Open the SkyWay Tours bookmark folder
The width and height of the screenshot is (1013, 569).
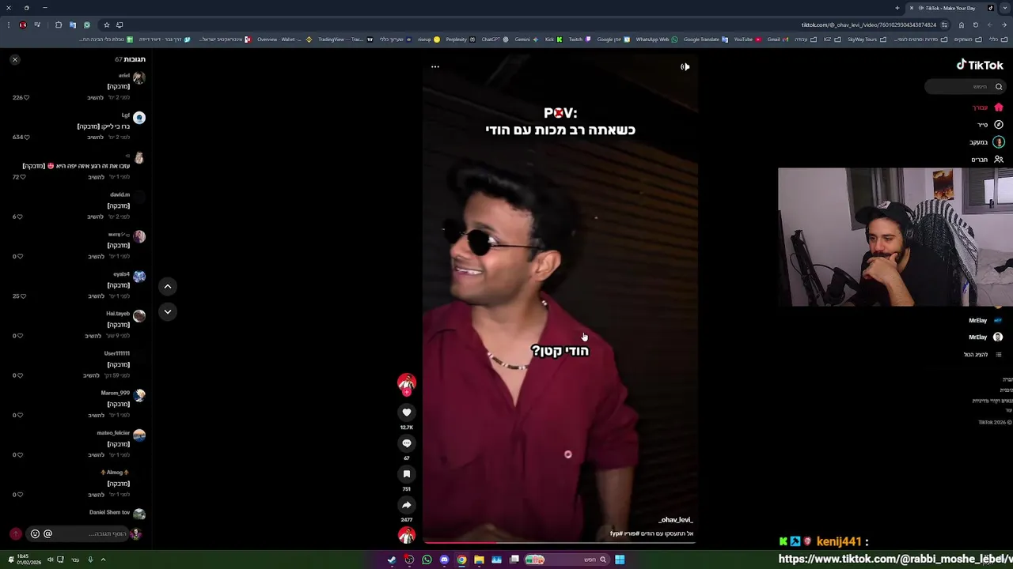coord(867,39)
